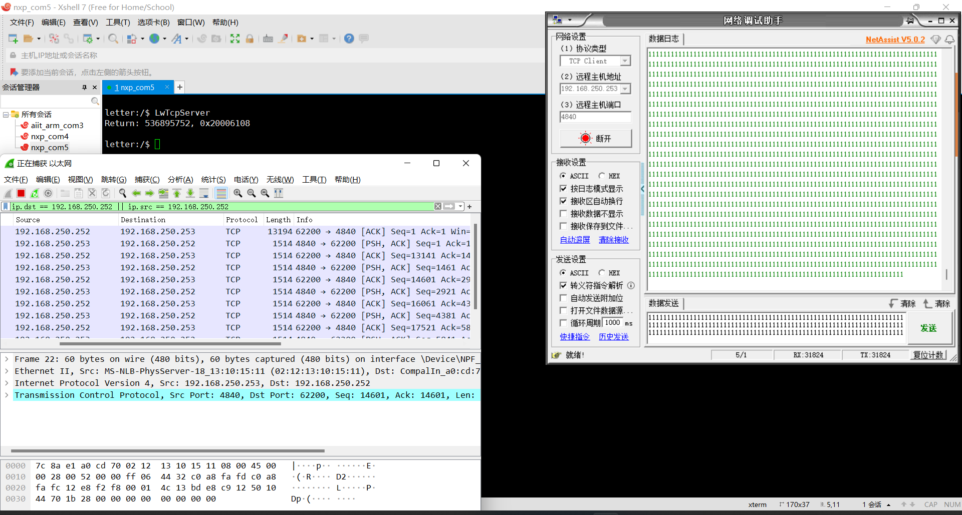The width and height of the screenshot is (962, 515).
Task: Jump to first packet in Wireshark
Action: [x=177, y=193]
